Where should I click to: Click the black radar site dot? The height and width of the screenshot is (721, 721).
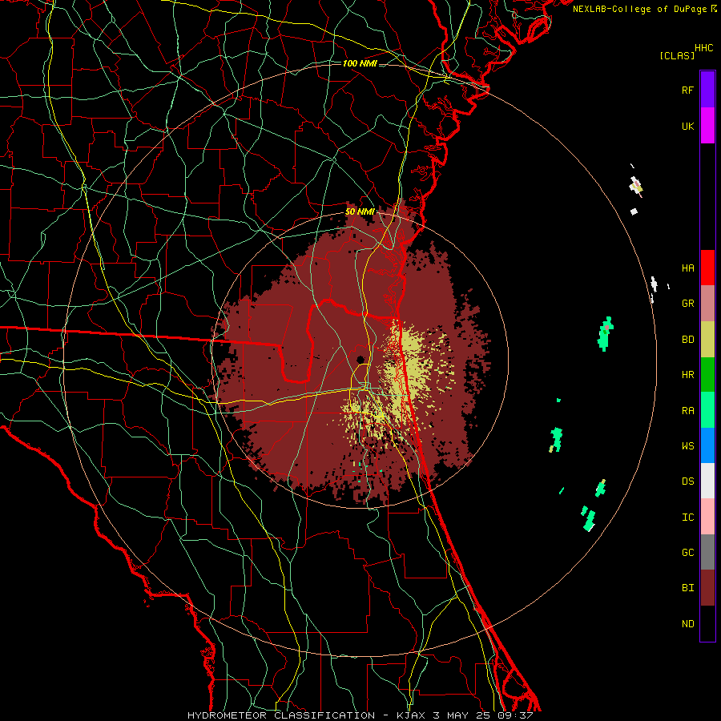[x=360, y=359]
